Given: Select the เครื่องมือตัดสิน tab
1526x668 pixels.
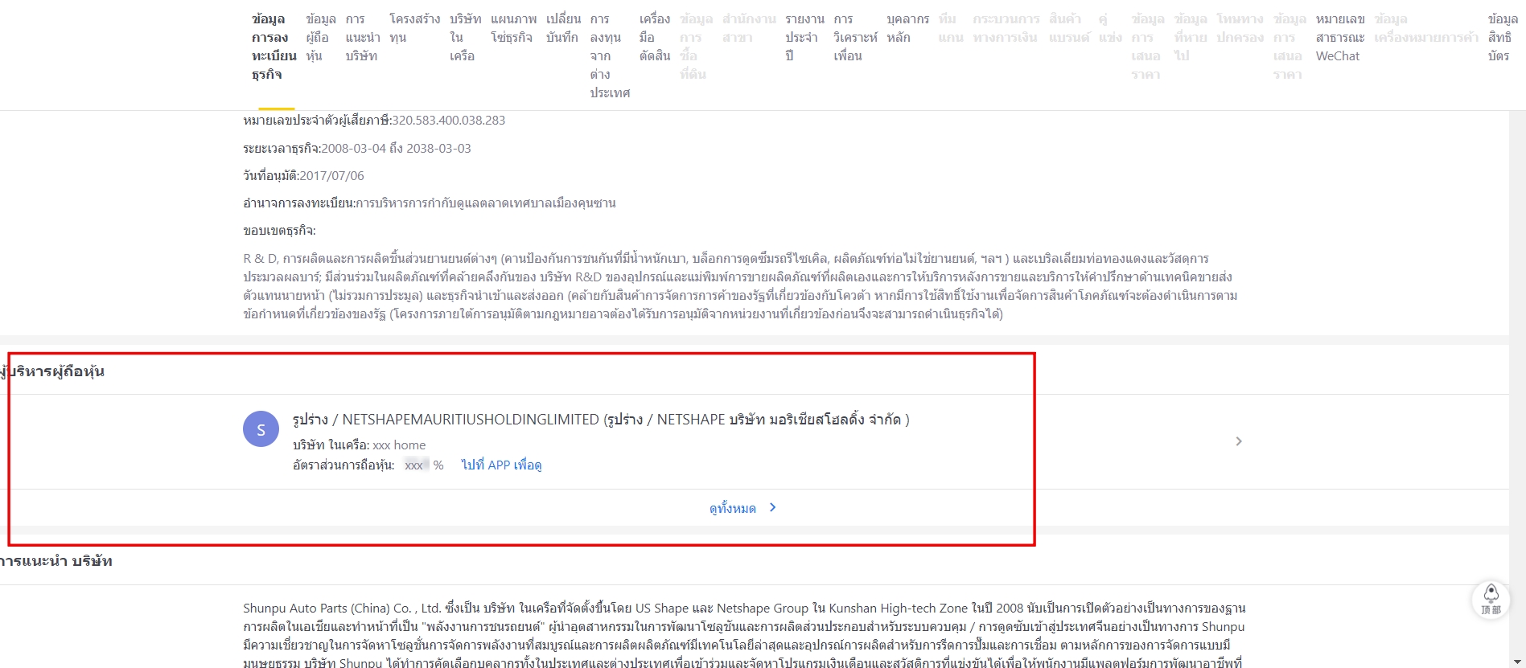Looking at the screenshot, I should coord(654,37).
